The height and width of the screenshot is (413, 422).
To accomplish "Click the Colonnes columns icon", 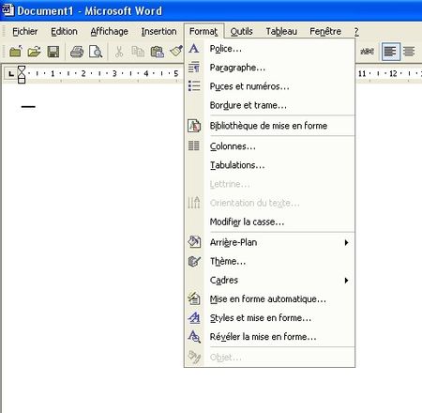I will tap(194, 145).
